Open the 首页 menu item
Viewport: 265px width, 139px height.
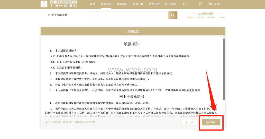click(x=92, y=4)
